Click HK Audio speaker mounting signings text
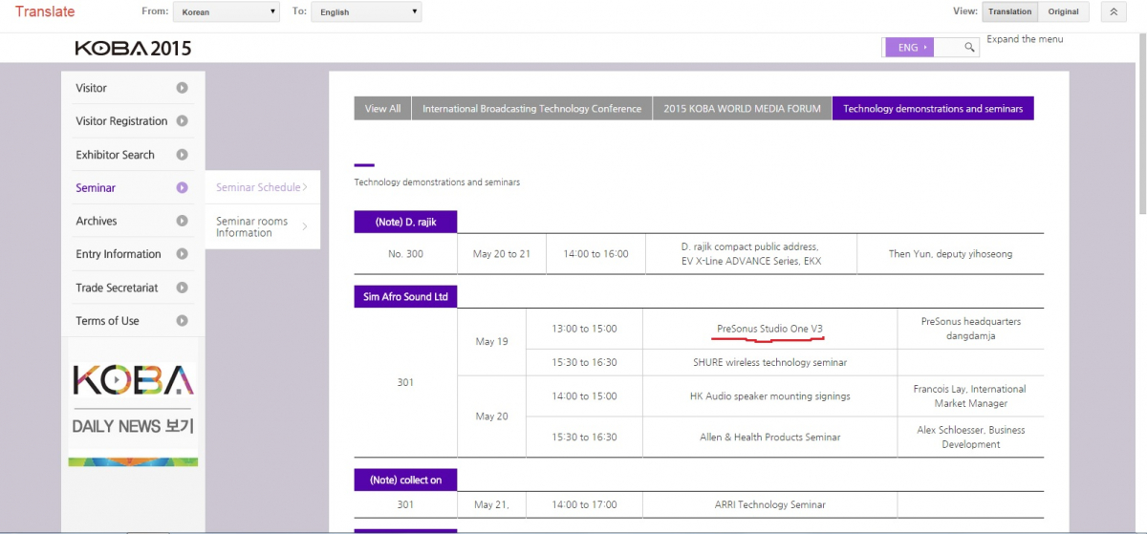The width and height of the screenshot is (1147, 534). (769, 395)
